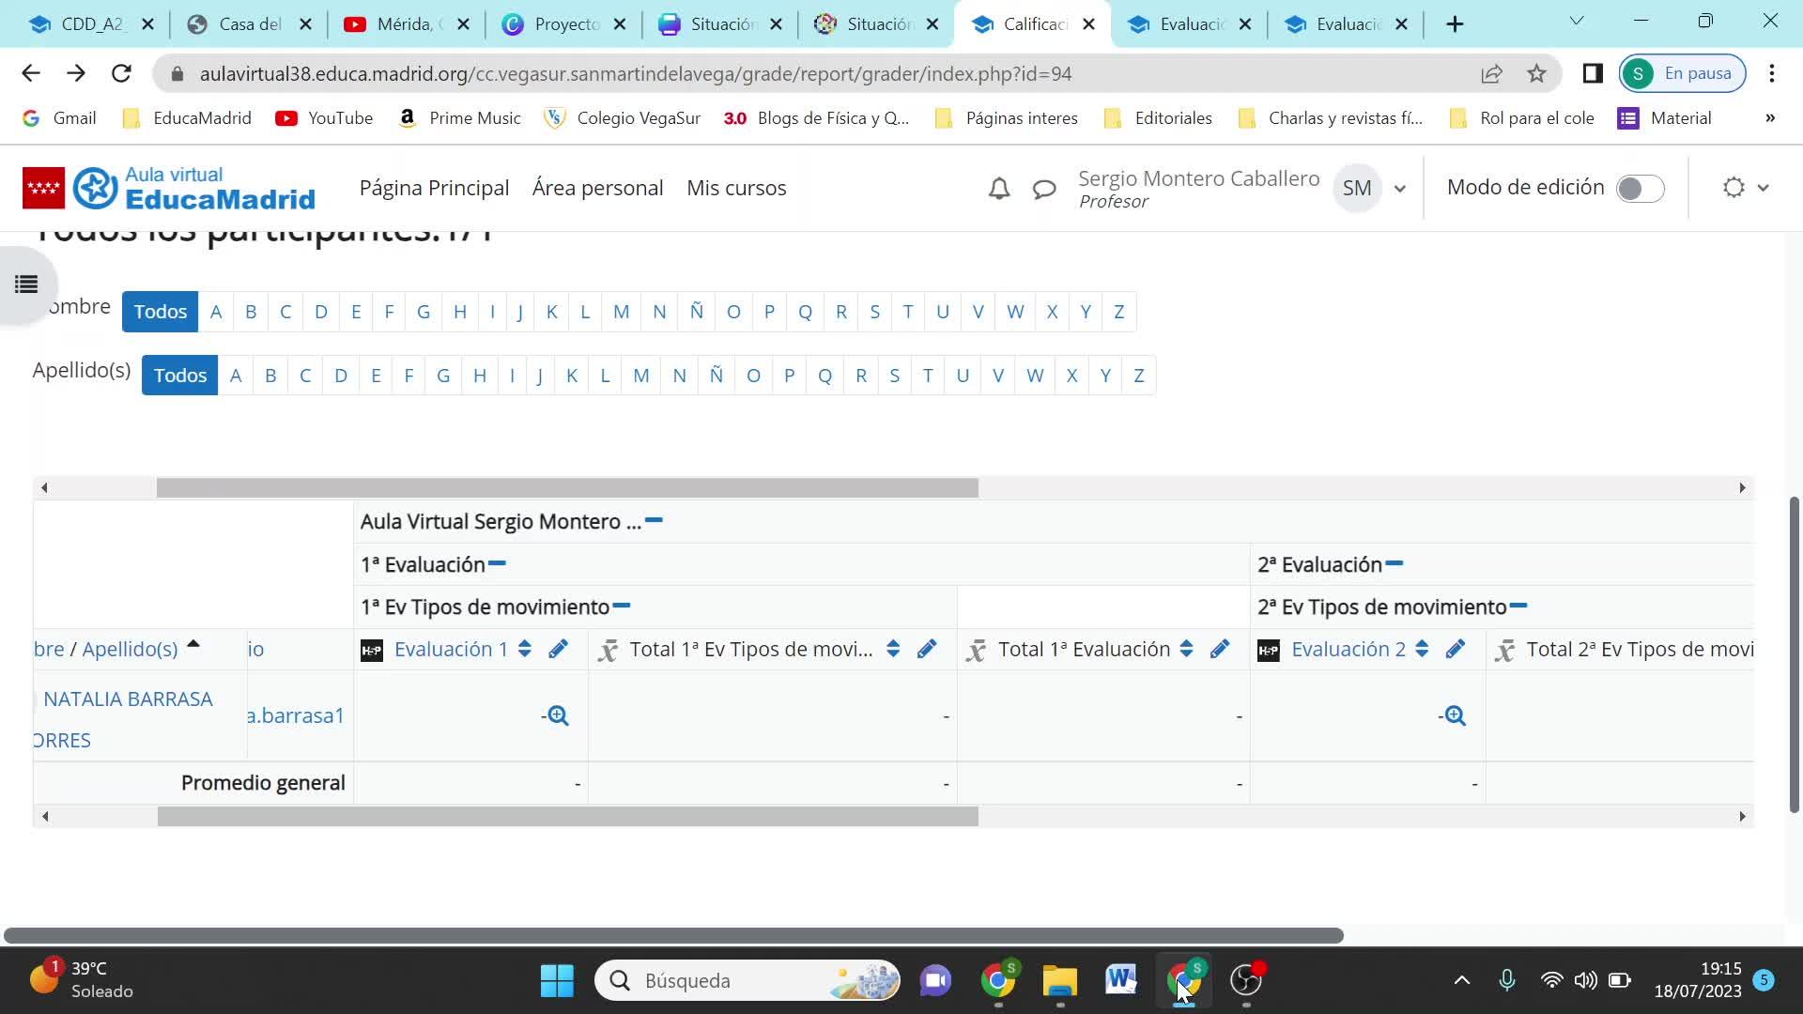
Task: Open grade analysis magnifier for Evaluación 2
Action: (1455, 715)
